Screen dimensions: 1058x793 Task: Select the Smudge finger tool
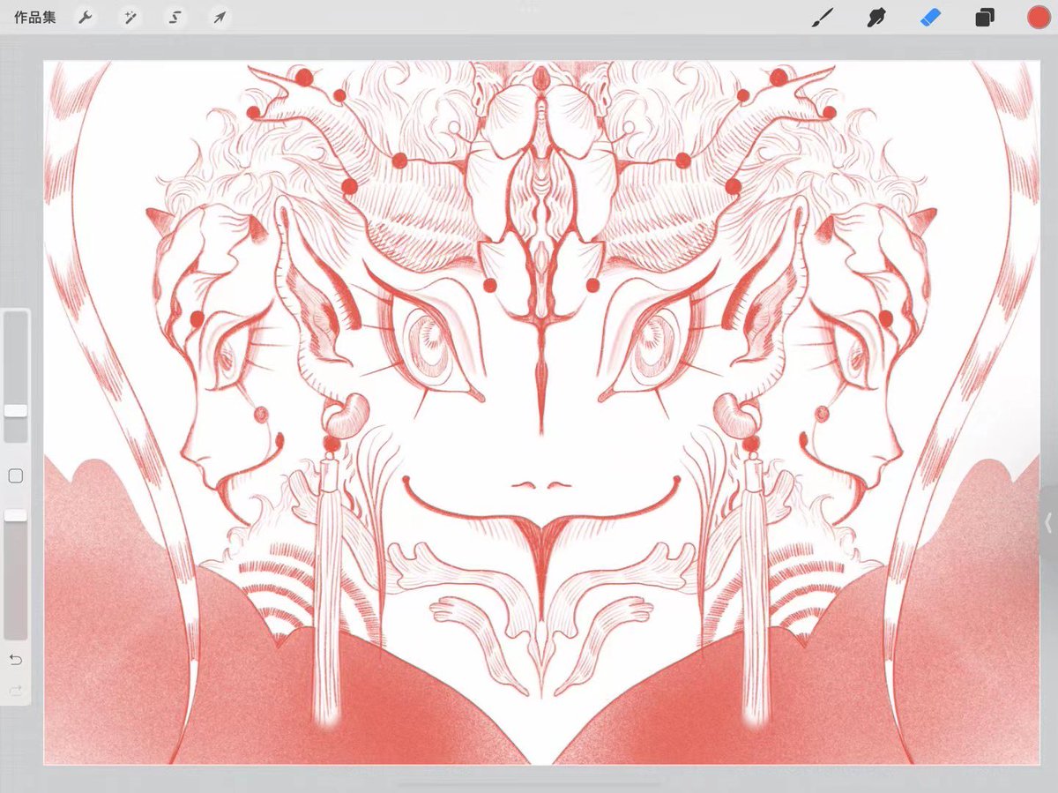click(875, 18)
